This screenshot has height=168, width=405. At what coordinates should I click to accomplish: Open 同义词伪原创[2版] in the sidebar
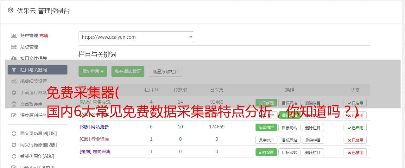click(39, 145)
